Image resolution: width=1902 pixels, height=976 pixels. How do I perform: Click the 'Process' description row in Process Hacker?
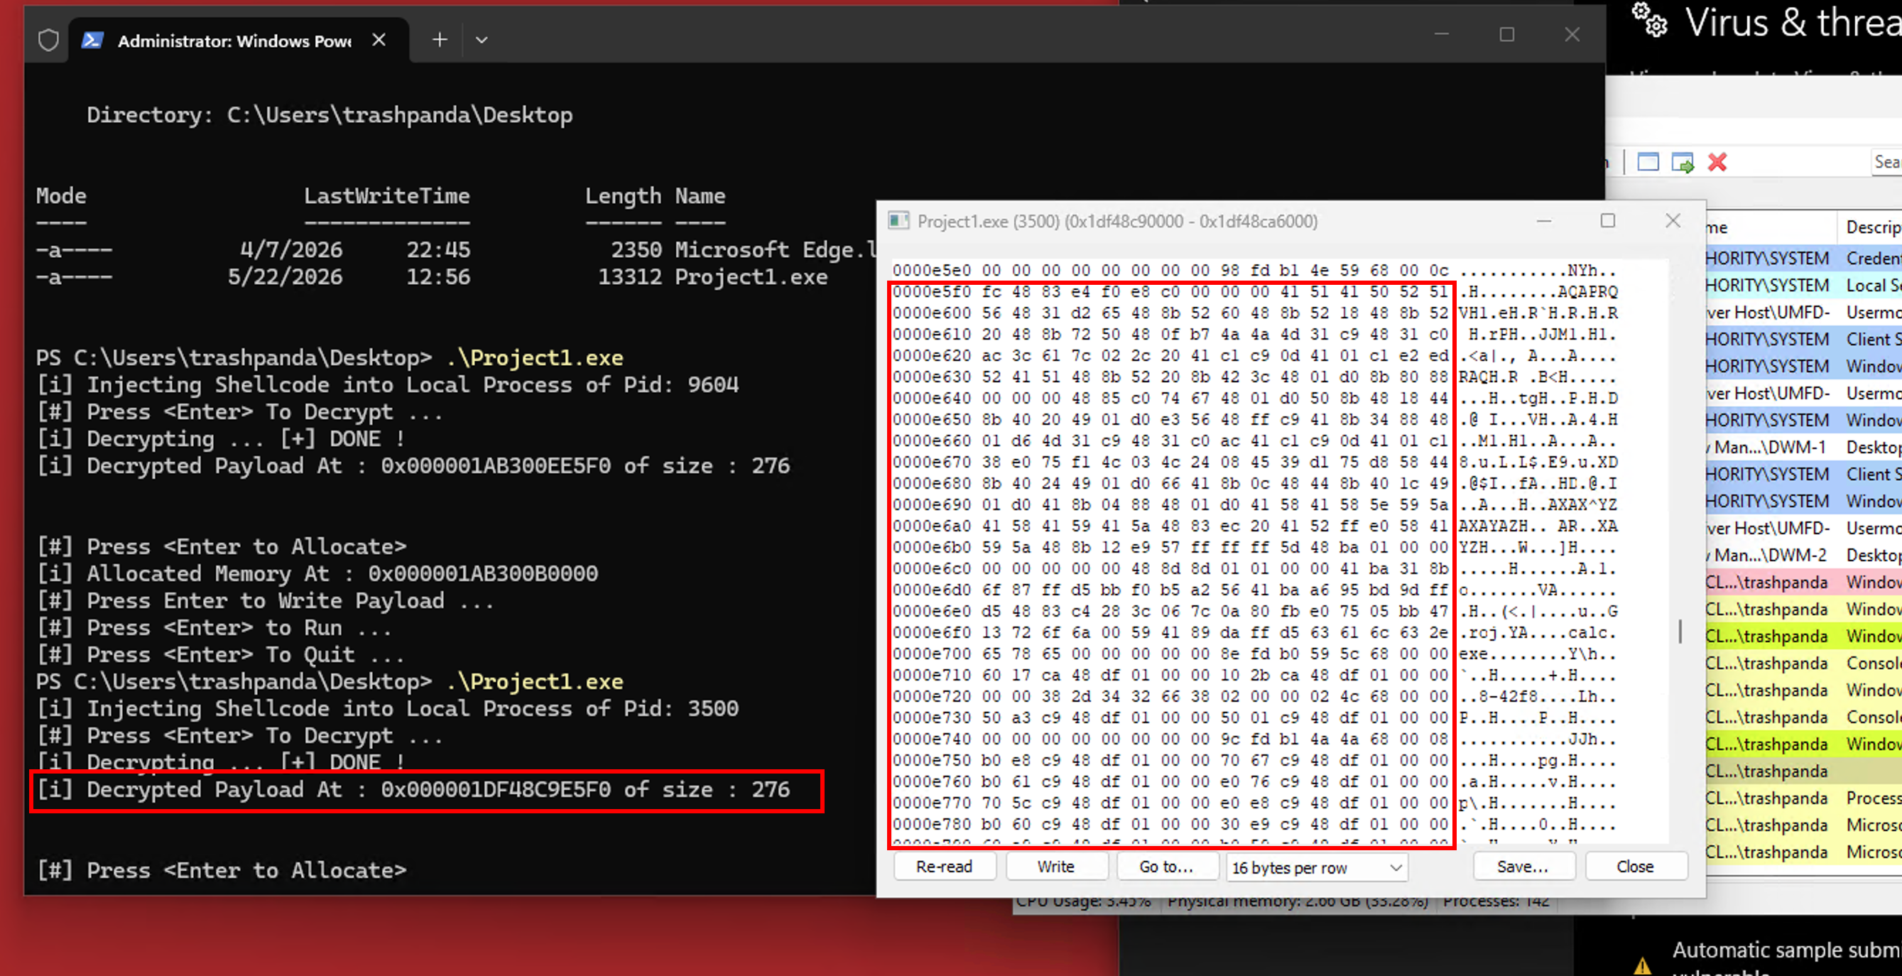(1804, 798)
